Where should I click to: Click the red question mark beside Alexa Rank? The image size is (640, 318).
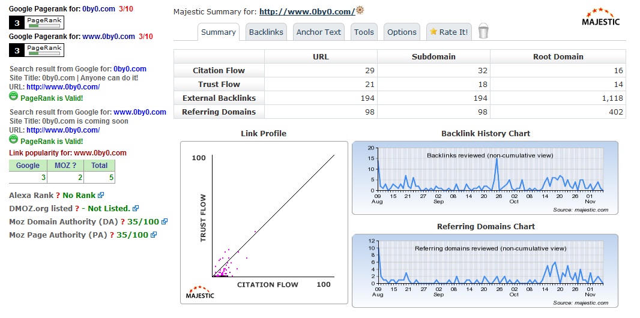58,195
